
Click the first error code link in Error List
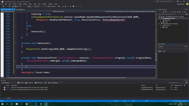coord(8,87)
